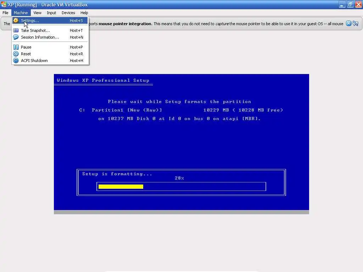Close the open Machine menu header

[21, 13]
